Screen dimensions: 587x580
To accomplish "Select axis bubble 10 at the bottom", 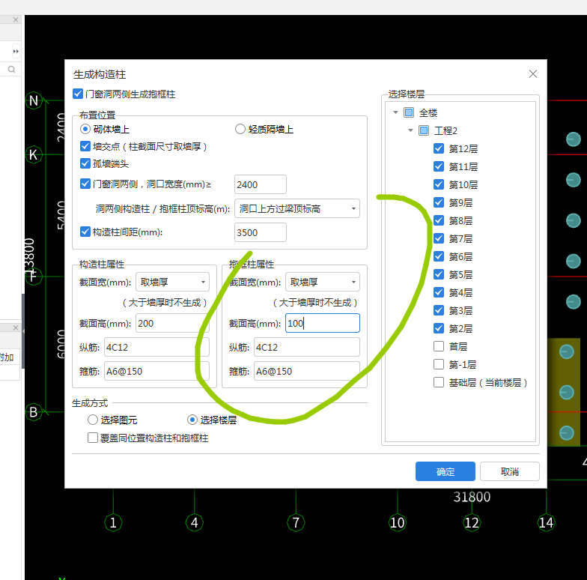I will tap(397, 522).
